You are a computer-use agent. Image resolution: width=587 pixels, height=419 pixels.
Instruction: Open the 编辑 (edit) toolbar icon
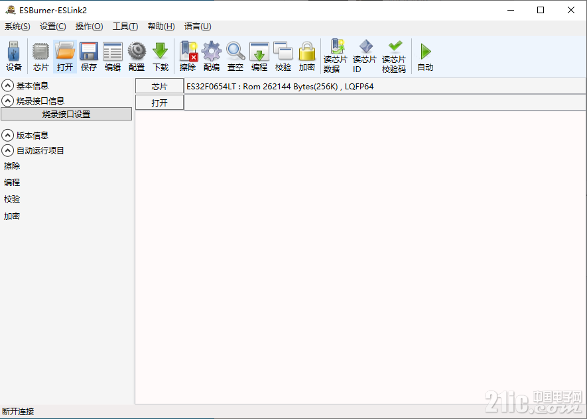[x=113, y=56]
